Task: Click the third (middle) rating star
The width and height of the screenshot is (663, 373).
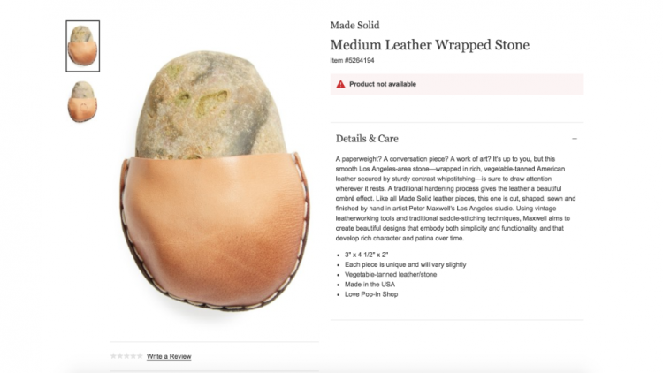Action: [x=126, y=356]
